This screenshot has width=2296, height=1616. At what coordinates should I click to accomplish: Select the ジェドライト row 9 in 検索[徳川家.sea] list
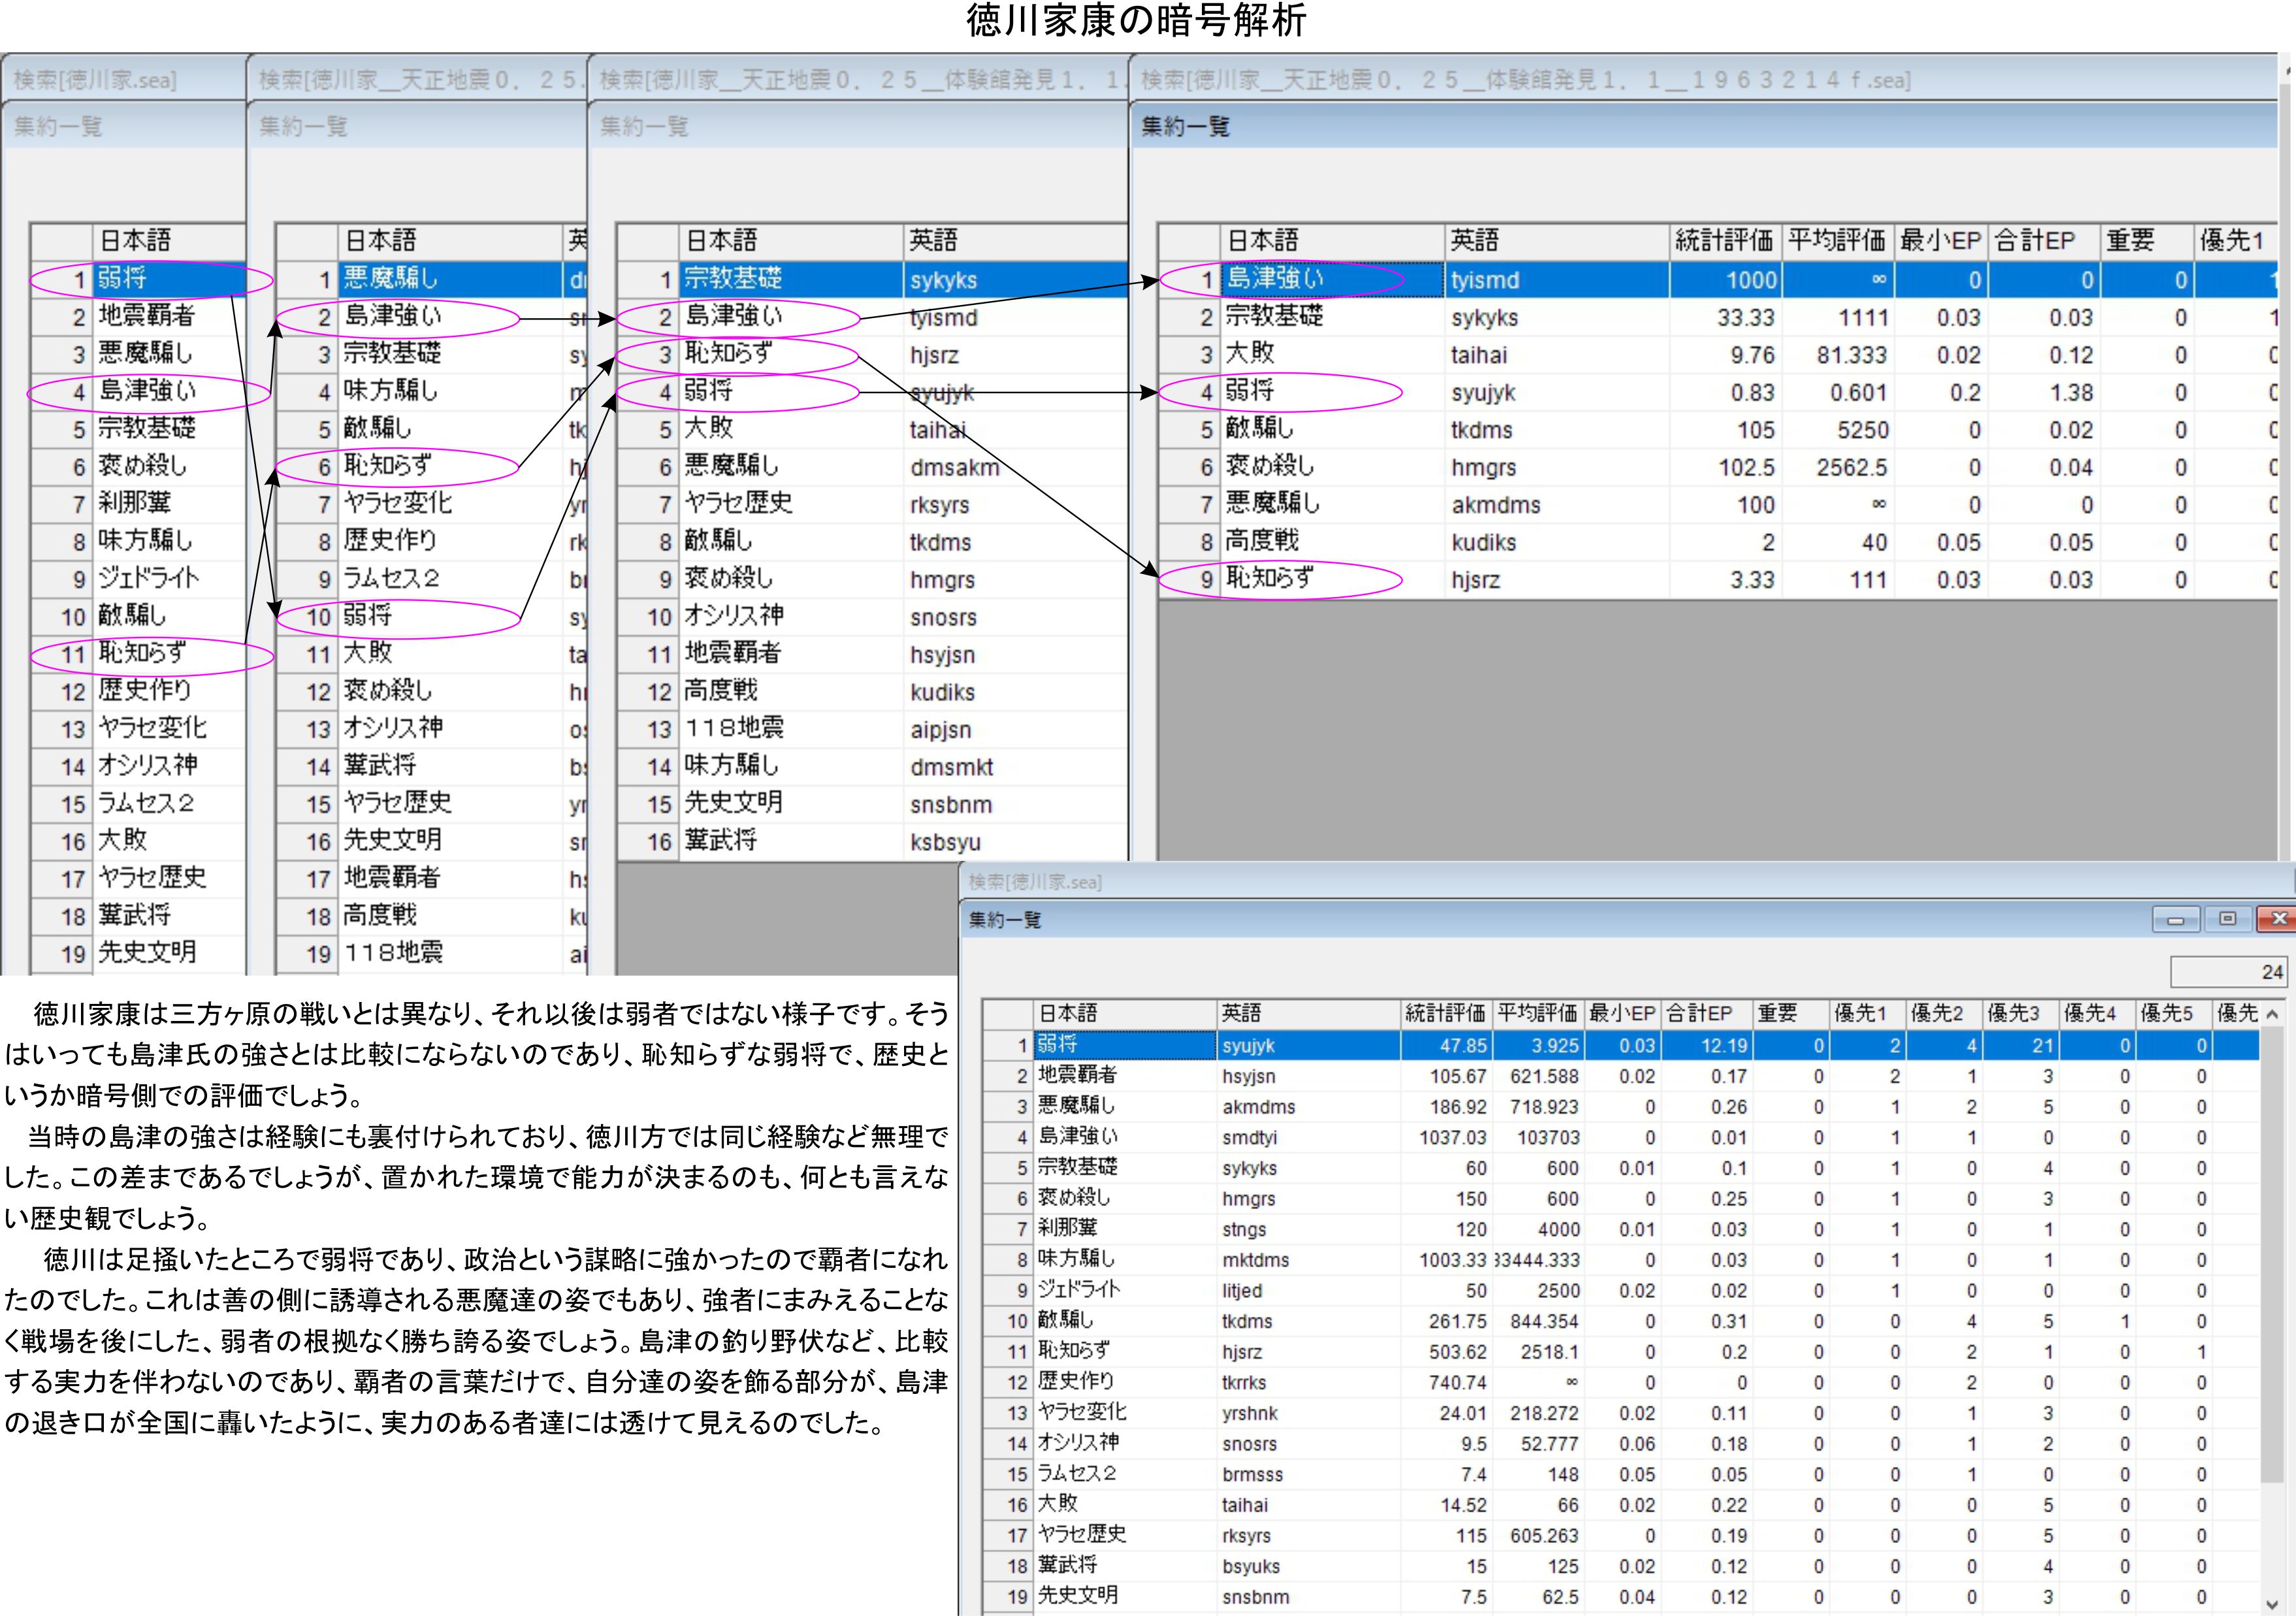(x=139, y=578)
